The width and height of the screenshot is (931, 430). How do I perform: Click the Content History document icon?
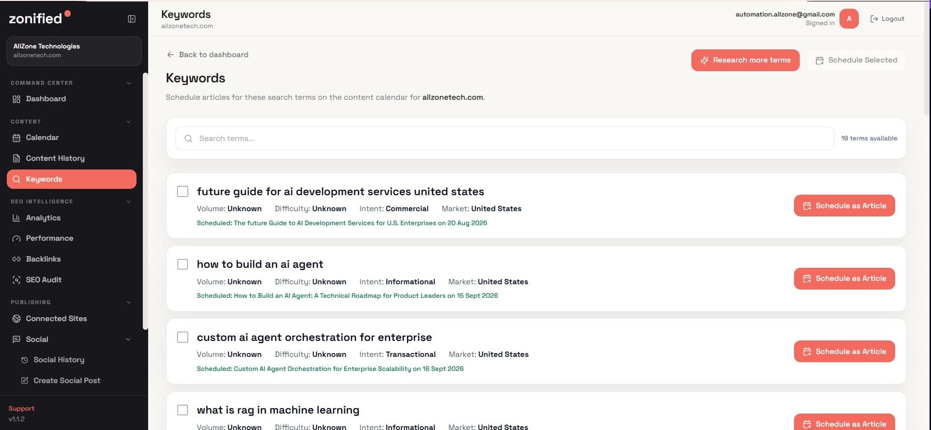(16, 158)
